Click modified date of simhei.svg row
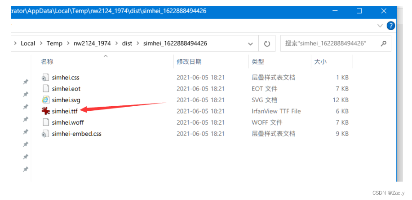This screenshot has height=200, width=412. [200, 100]
